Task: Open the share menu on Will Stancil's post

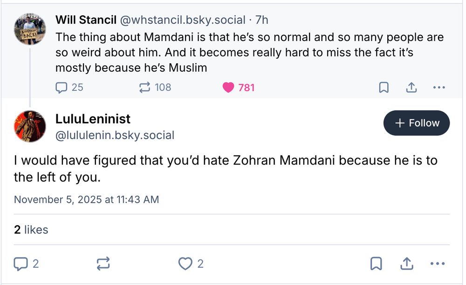Action: (x=411, y=87)
